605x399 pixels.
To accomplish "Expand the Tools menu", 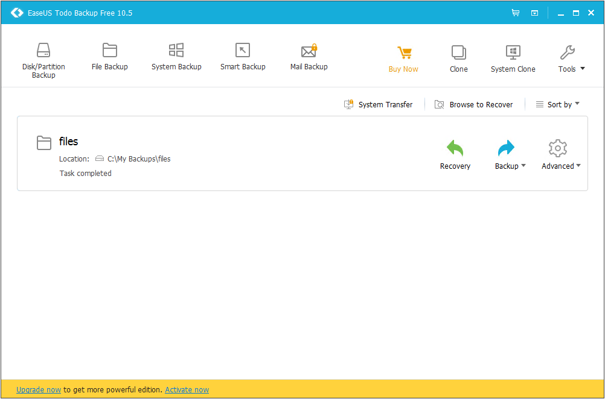I will tap(571, 59).
